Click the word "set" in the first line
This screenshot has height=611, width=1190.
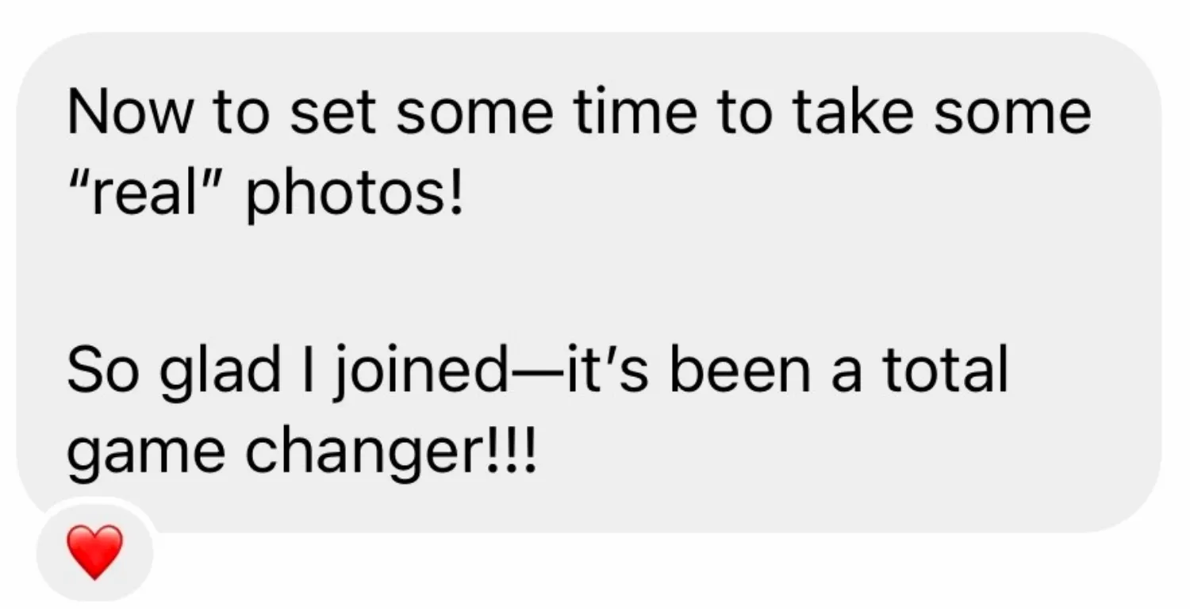coord(331,112)
